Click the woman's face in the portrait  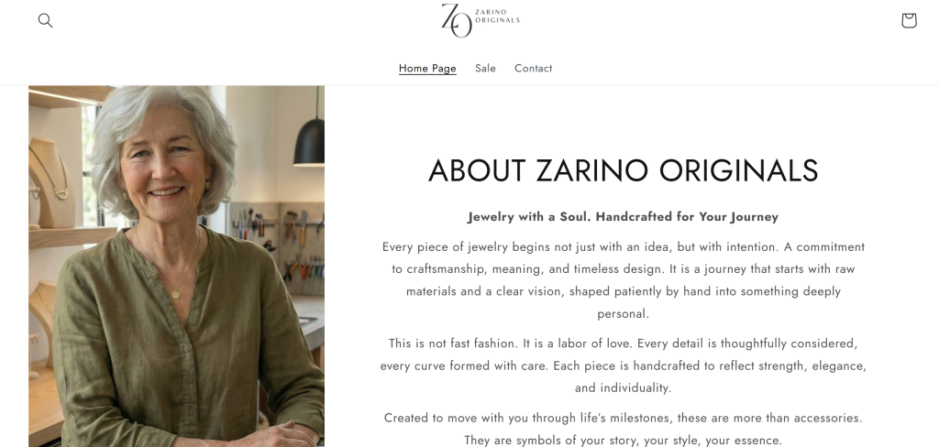[x=164, y=165]
